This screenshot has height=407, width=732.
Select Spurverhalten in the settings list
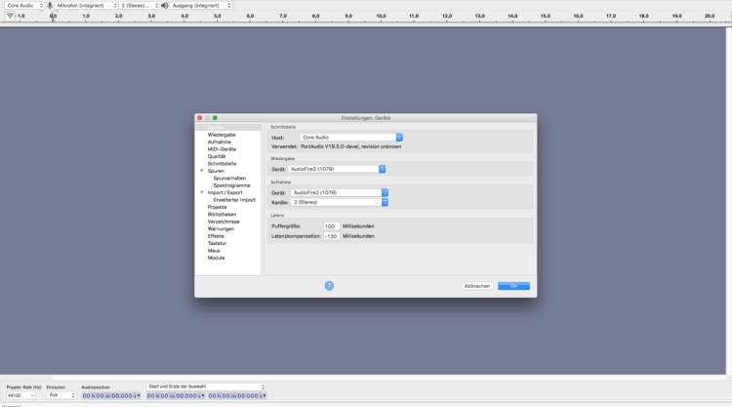click(229, 179)
